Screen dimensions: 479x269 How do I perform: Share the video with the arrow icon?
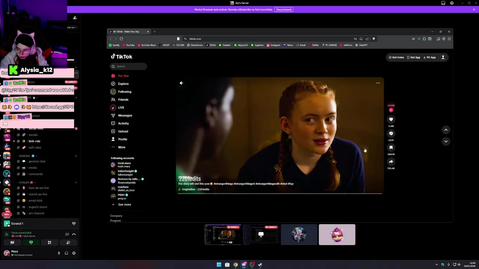(x=391, y=162)
